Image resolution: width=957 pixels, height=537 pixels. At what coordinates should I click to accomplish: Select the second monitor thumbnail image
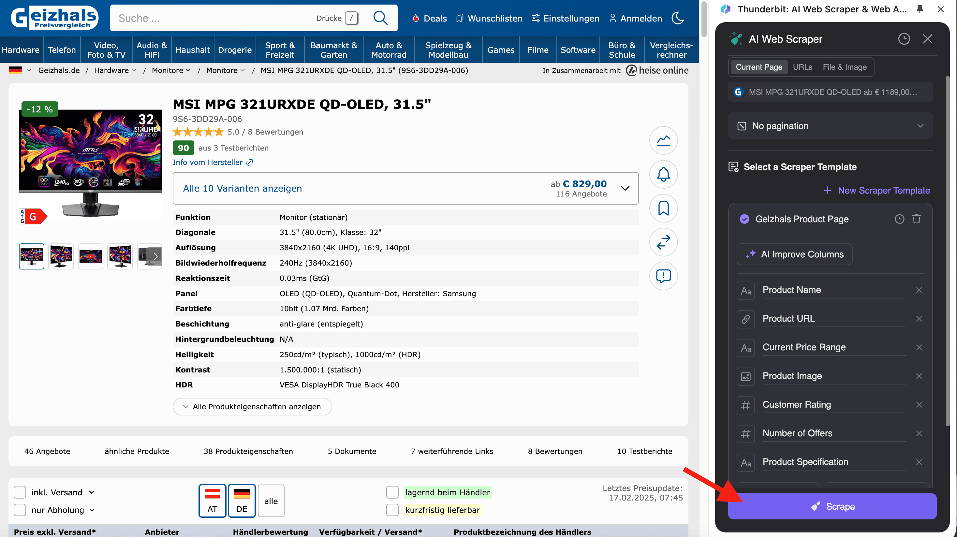(61, 256)
